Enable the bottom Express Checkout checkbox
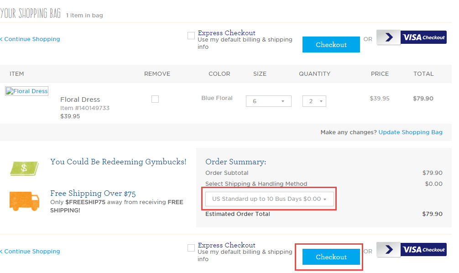The height and width of the screenshot is (273, 459). click(191, 248)
